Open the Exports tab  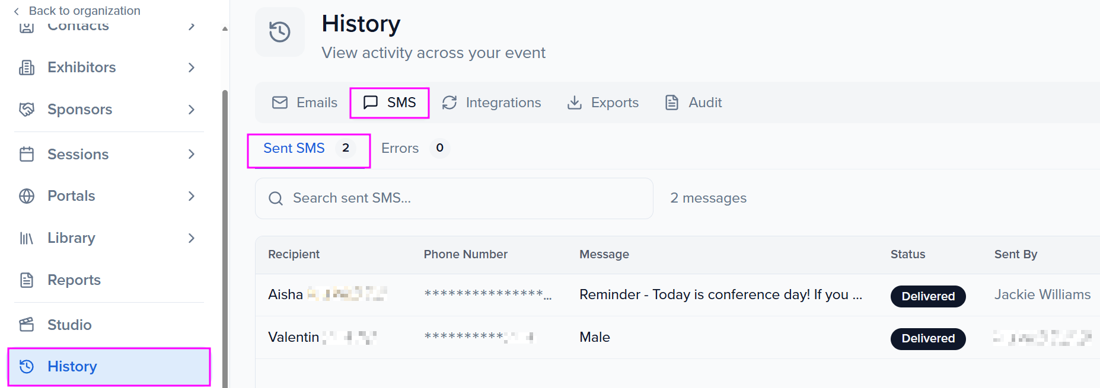pyautogui.click(x=603, y=103)
